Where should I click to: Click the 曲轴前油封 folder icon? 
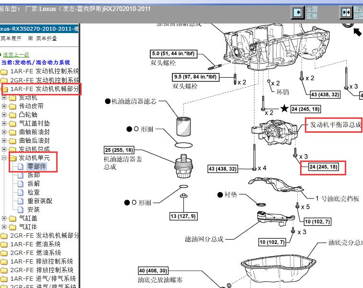point(12,132)
